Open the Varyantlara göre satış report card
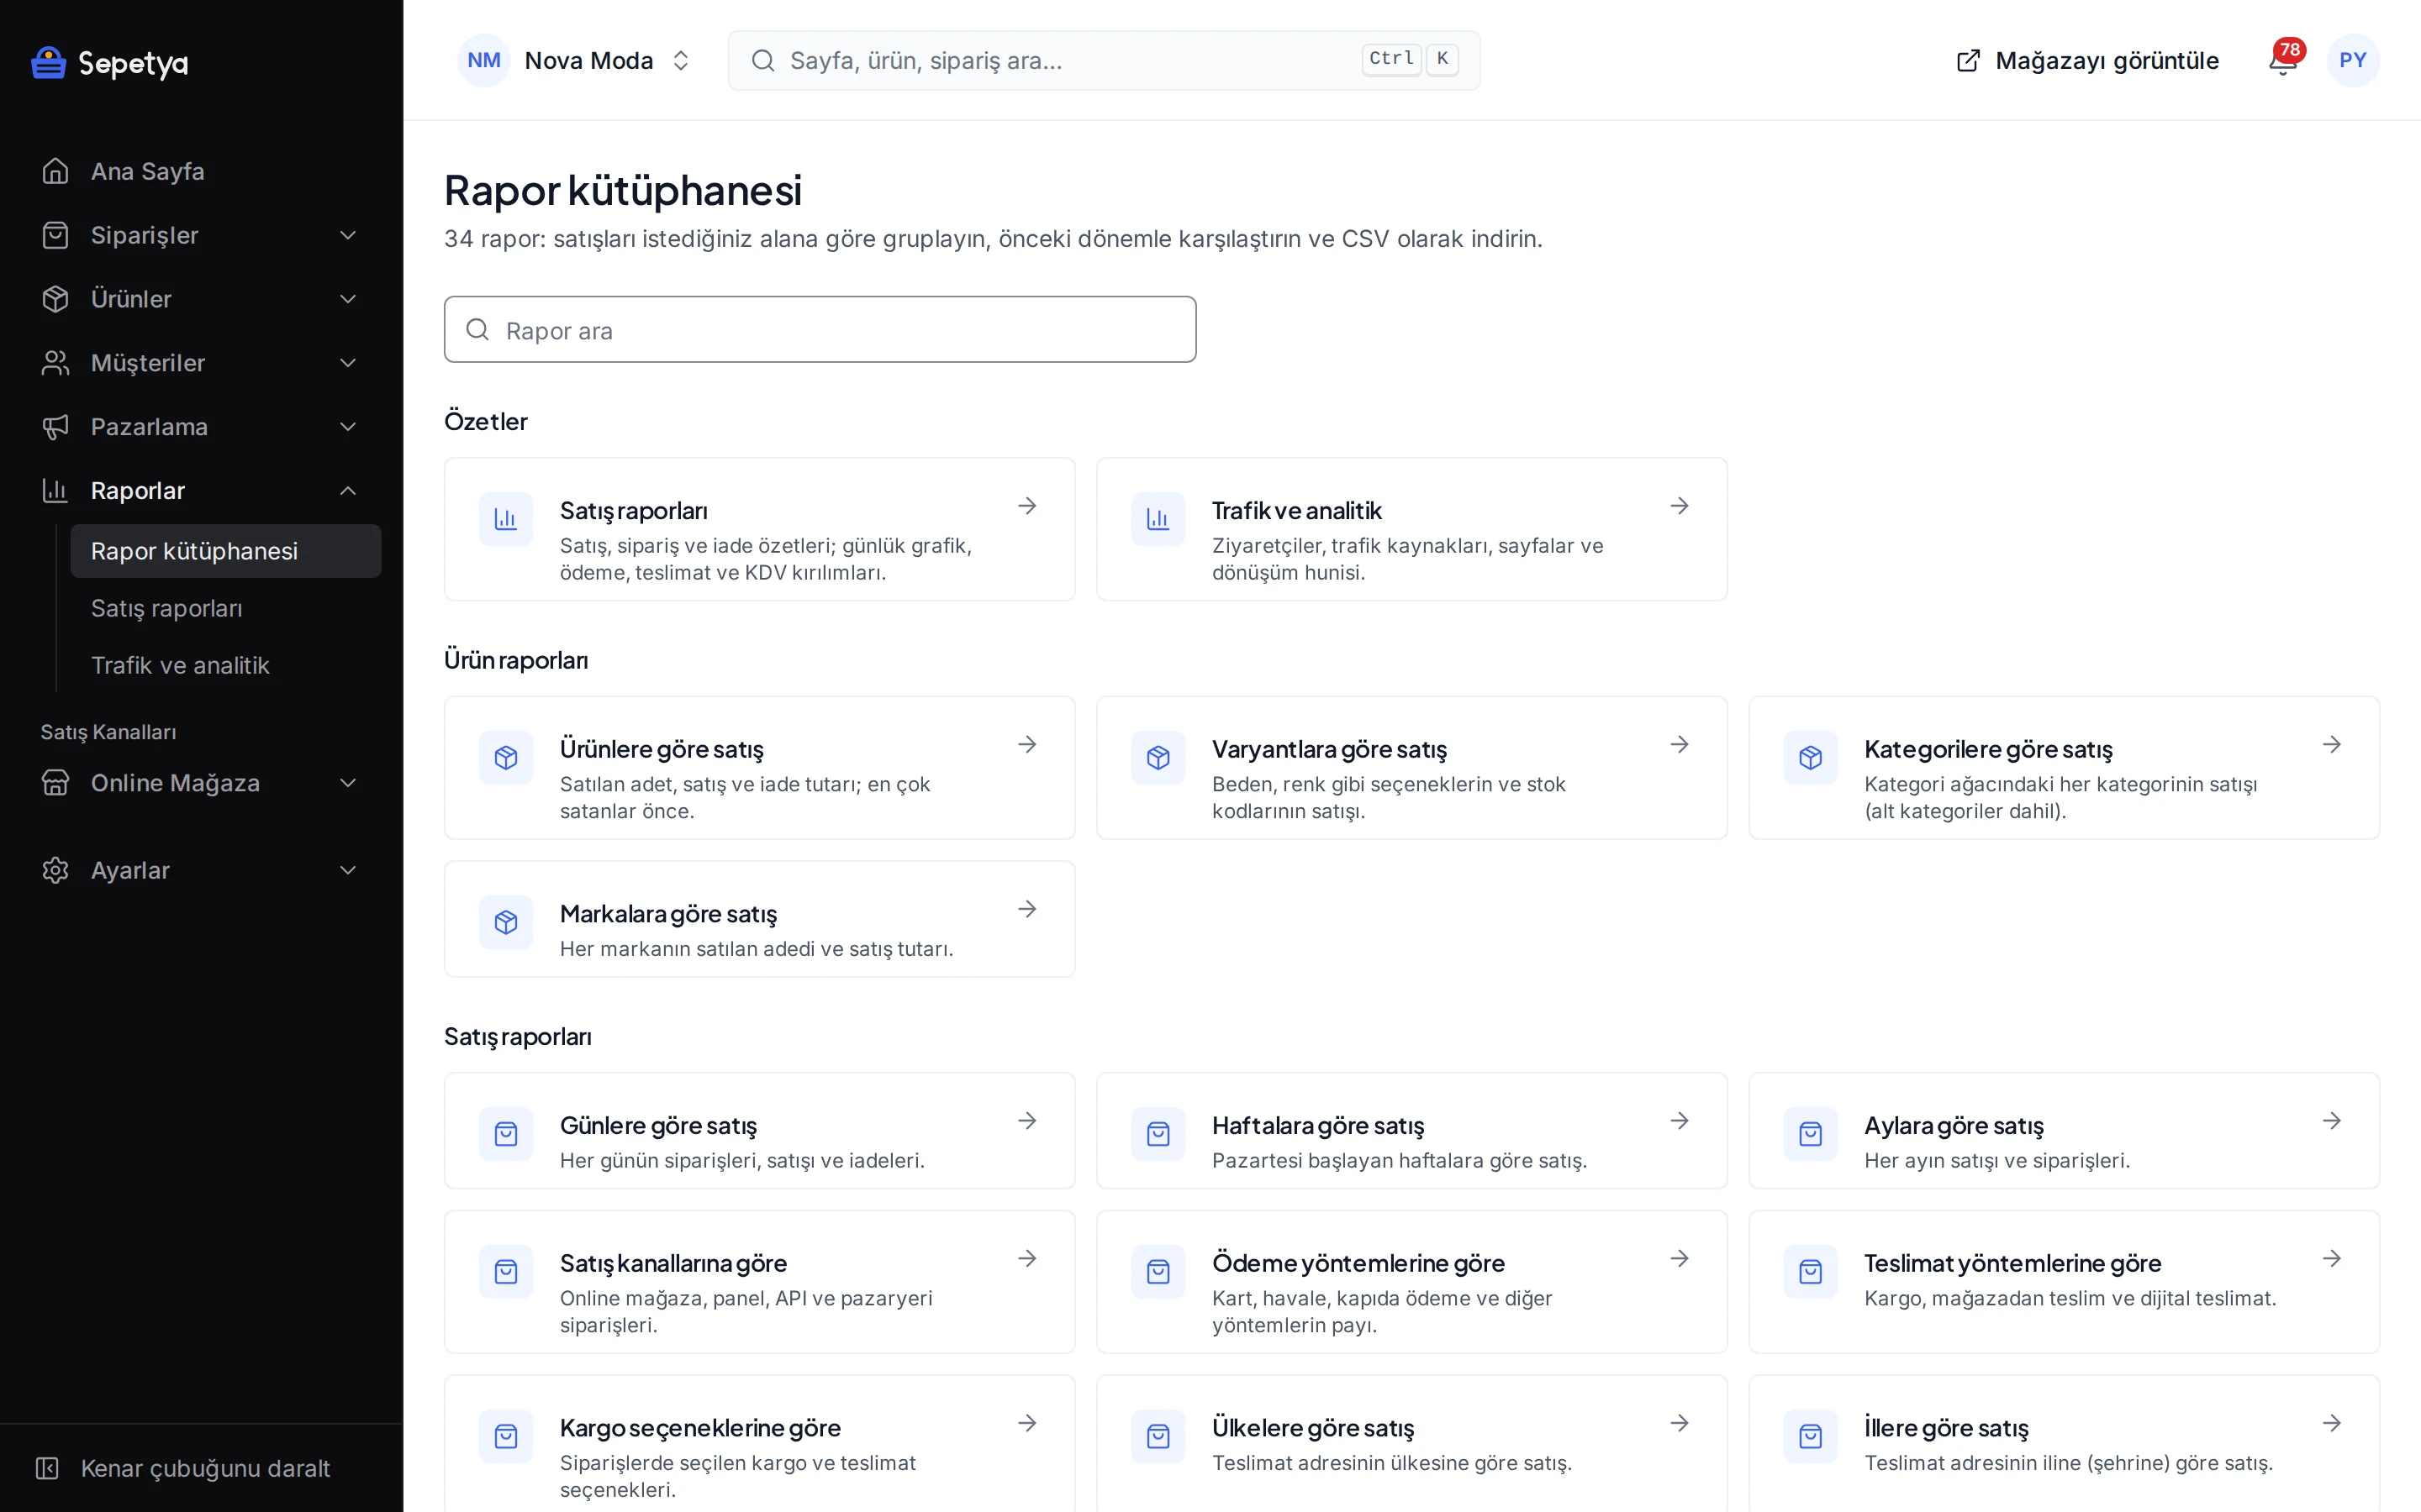This screenshot has height=1512, width=2421. pyautogui.click(x=1411, y=768)
